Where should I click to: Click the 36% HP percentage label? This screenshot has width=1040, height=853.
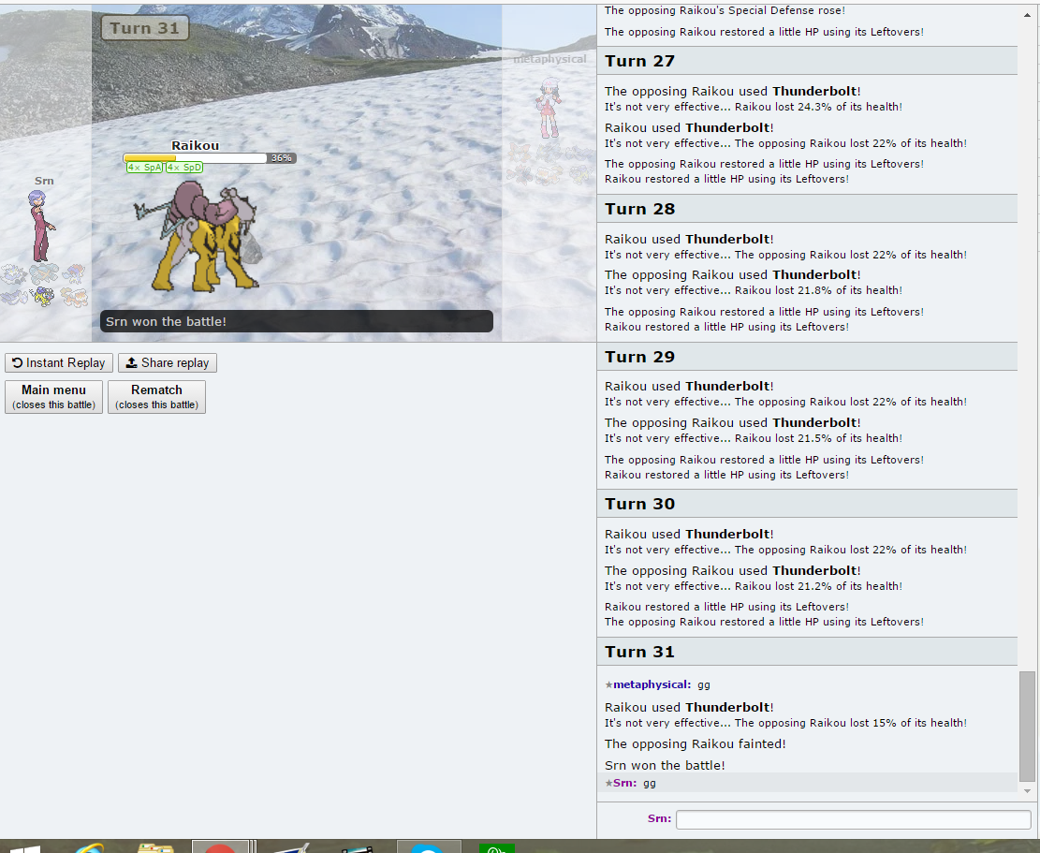point(281,158)
